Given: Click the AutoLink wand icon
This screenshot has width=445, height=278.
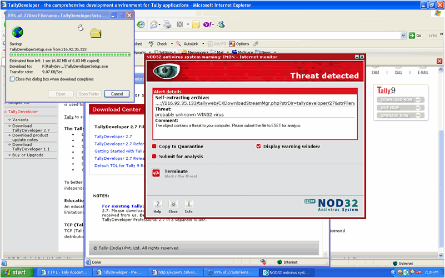Looking at the screenshot, I should pos(178,44).
